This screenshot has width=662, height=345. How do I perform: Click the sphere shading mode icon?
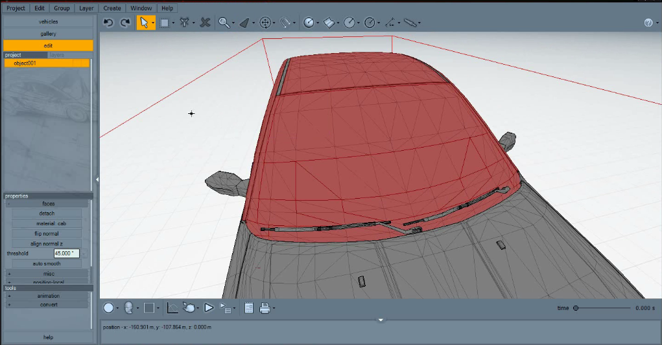point(108,308)
